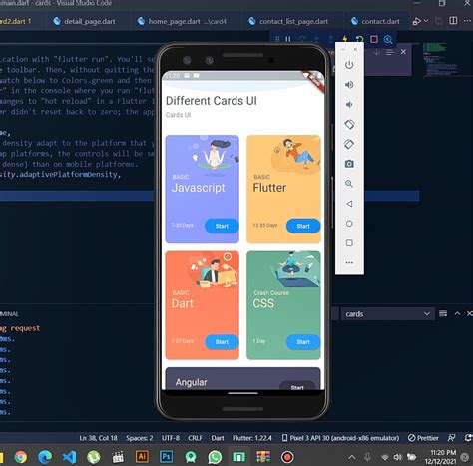The width and height of the screenshot is (473, 466).
Task: Rotate the emulator left
Action: [349, 125]
